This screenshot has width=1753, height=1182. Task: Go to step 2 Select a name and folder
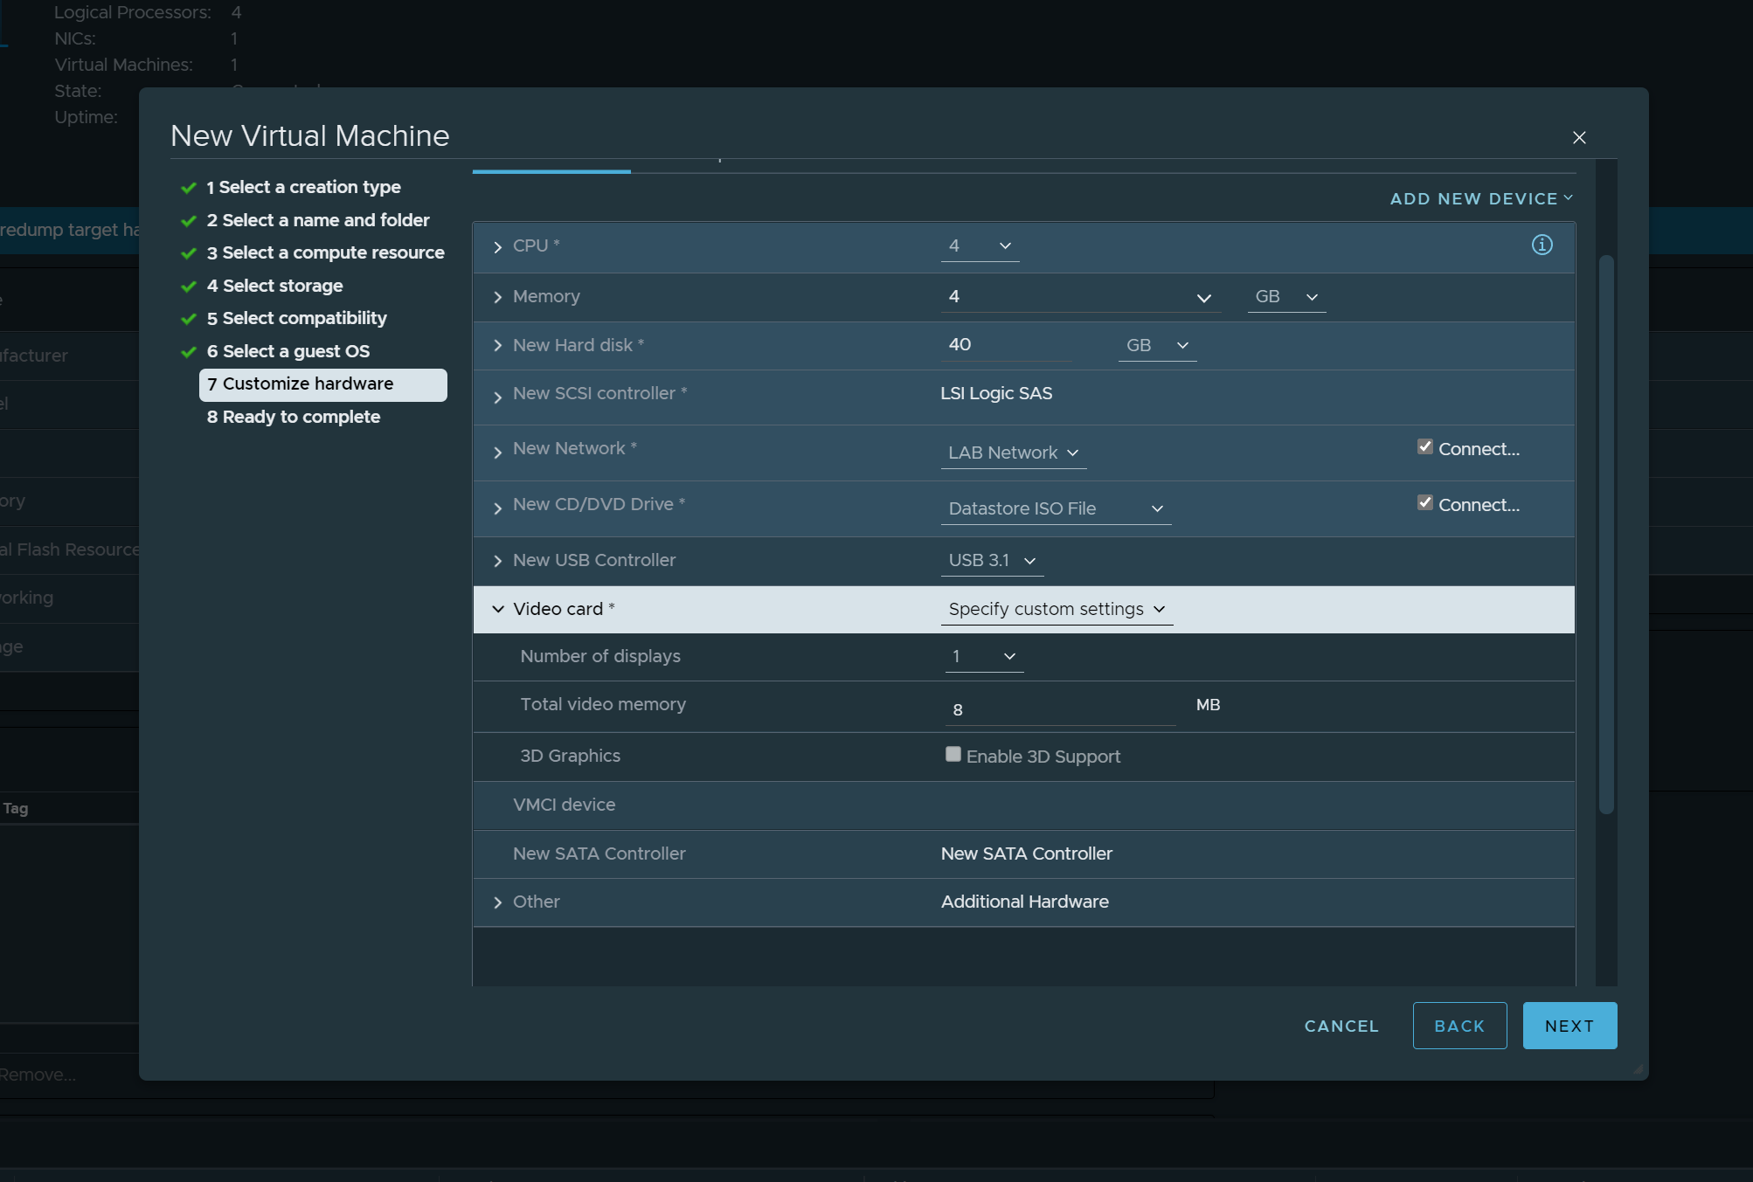(x=318, y=220)
